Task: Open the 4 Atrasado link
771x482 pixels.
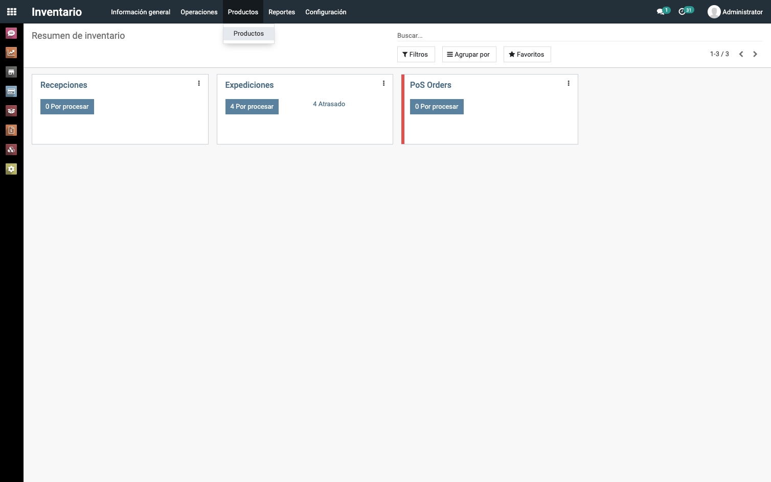Action: click(329, 104)
